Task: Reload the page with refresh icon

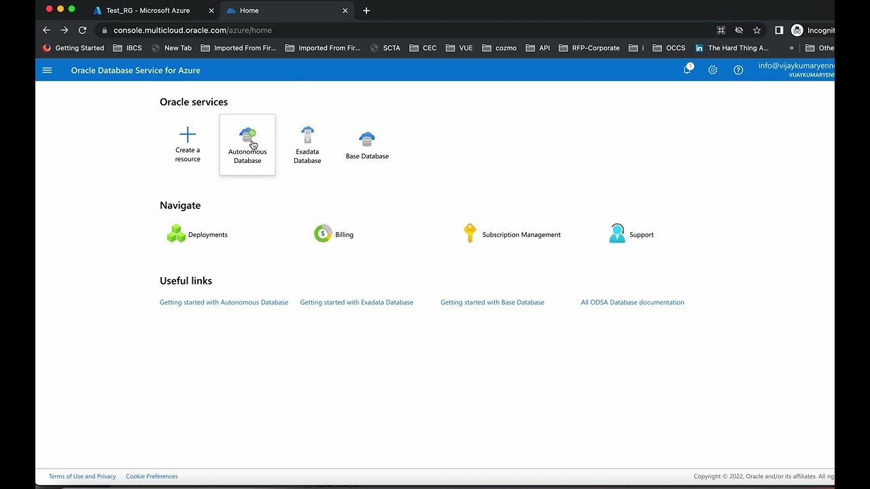Action: (x=82, y=30)
